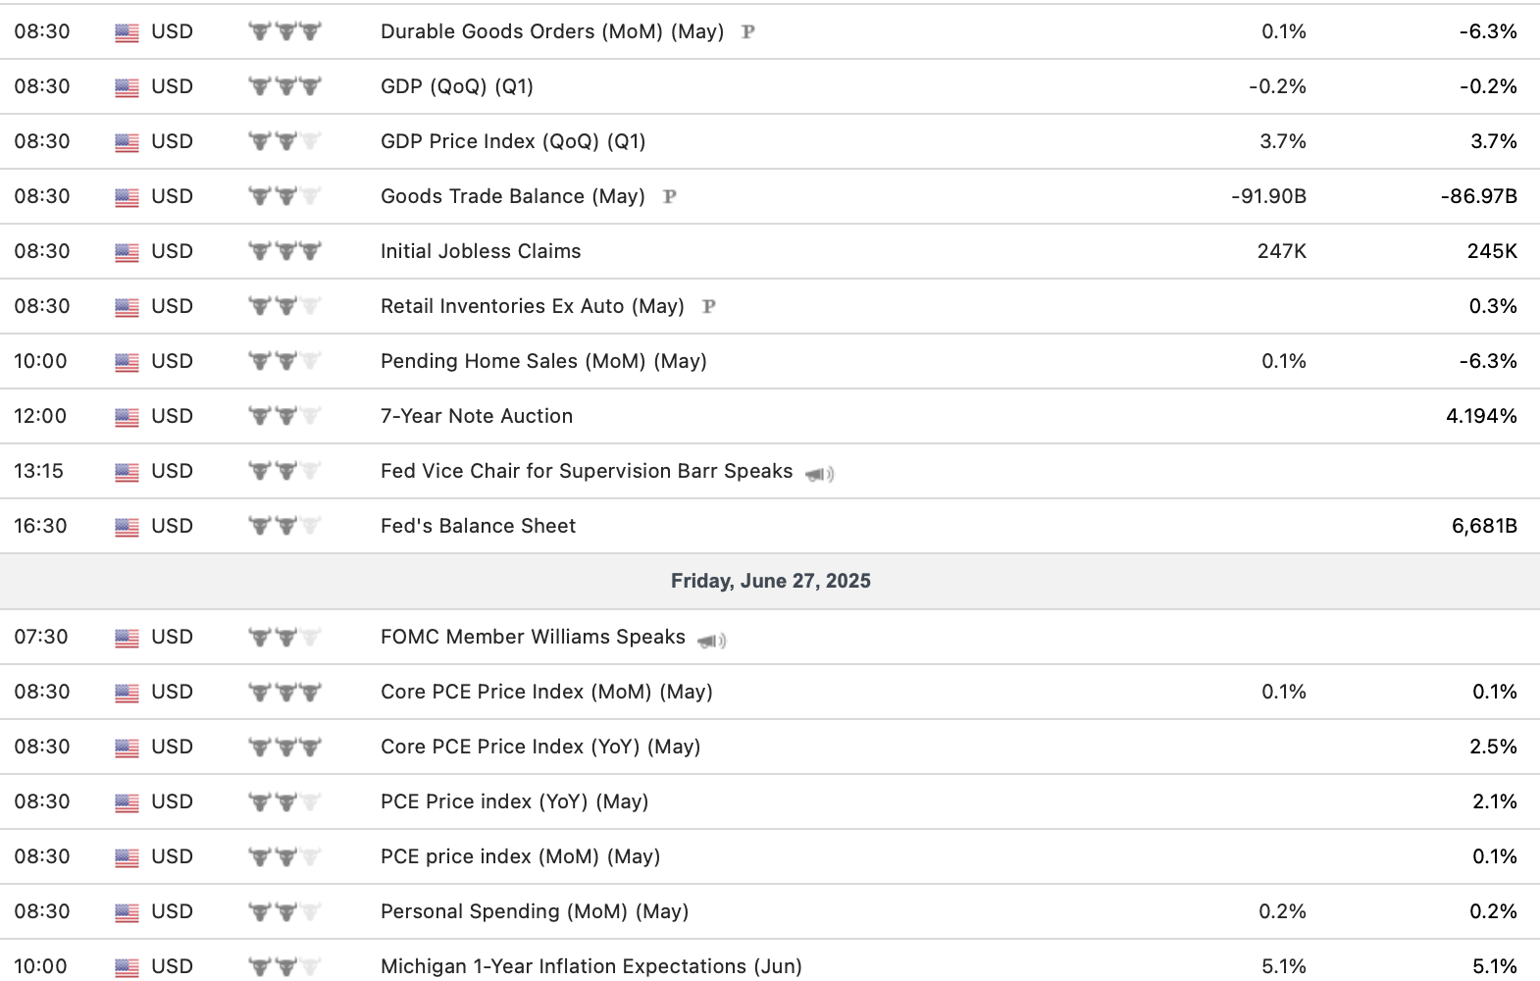Click the speech megaphone icon for Barr Speaks
The height and width of the screenshot is (981, 1540).
pos(819,474)
